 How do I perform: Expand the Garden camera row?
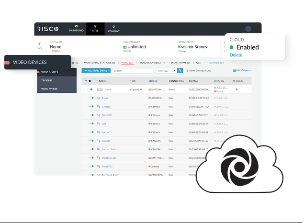click(89, 132)
